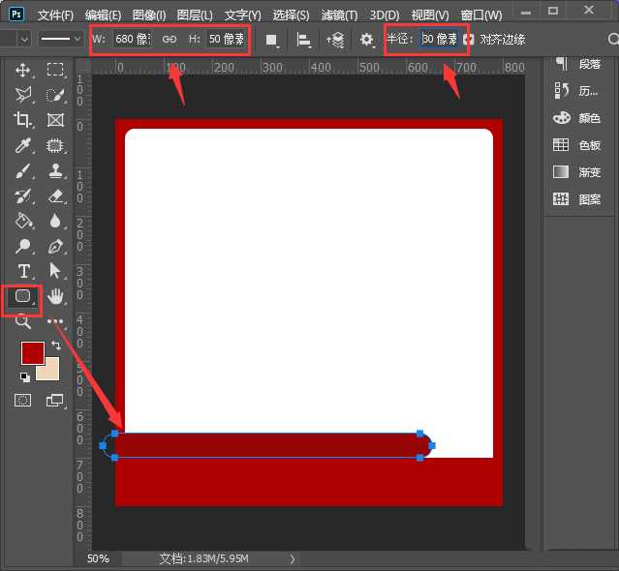Screen dimensions: 619x571
Task: Select the Rectangular Marquee tool
Action: click(x=55, y=70)
